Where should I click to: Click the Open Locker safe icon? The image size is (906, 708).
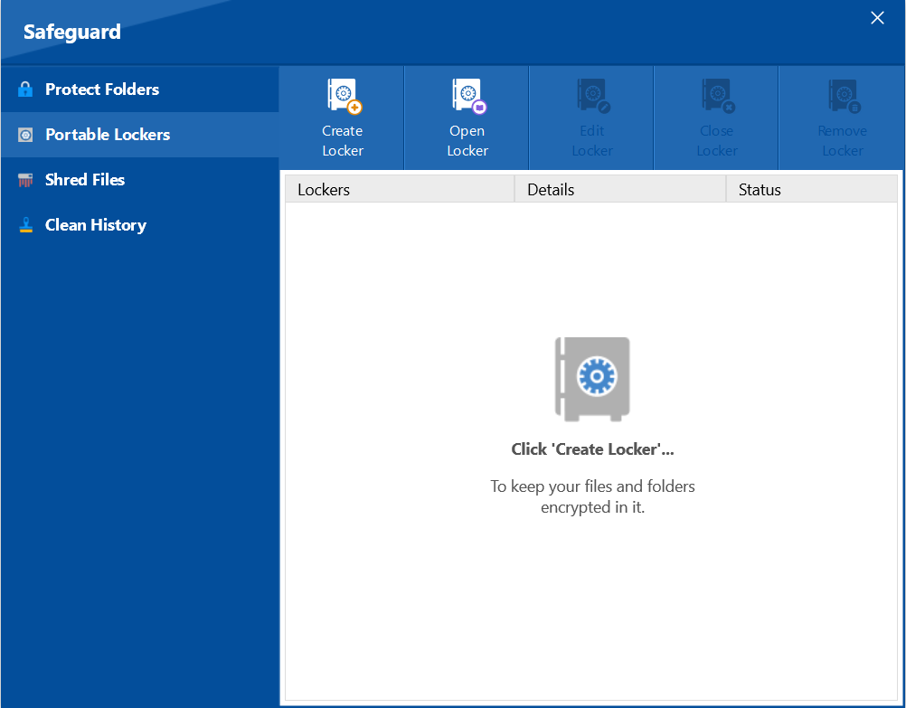(x=469, y=96)
